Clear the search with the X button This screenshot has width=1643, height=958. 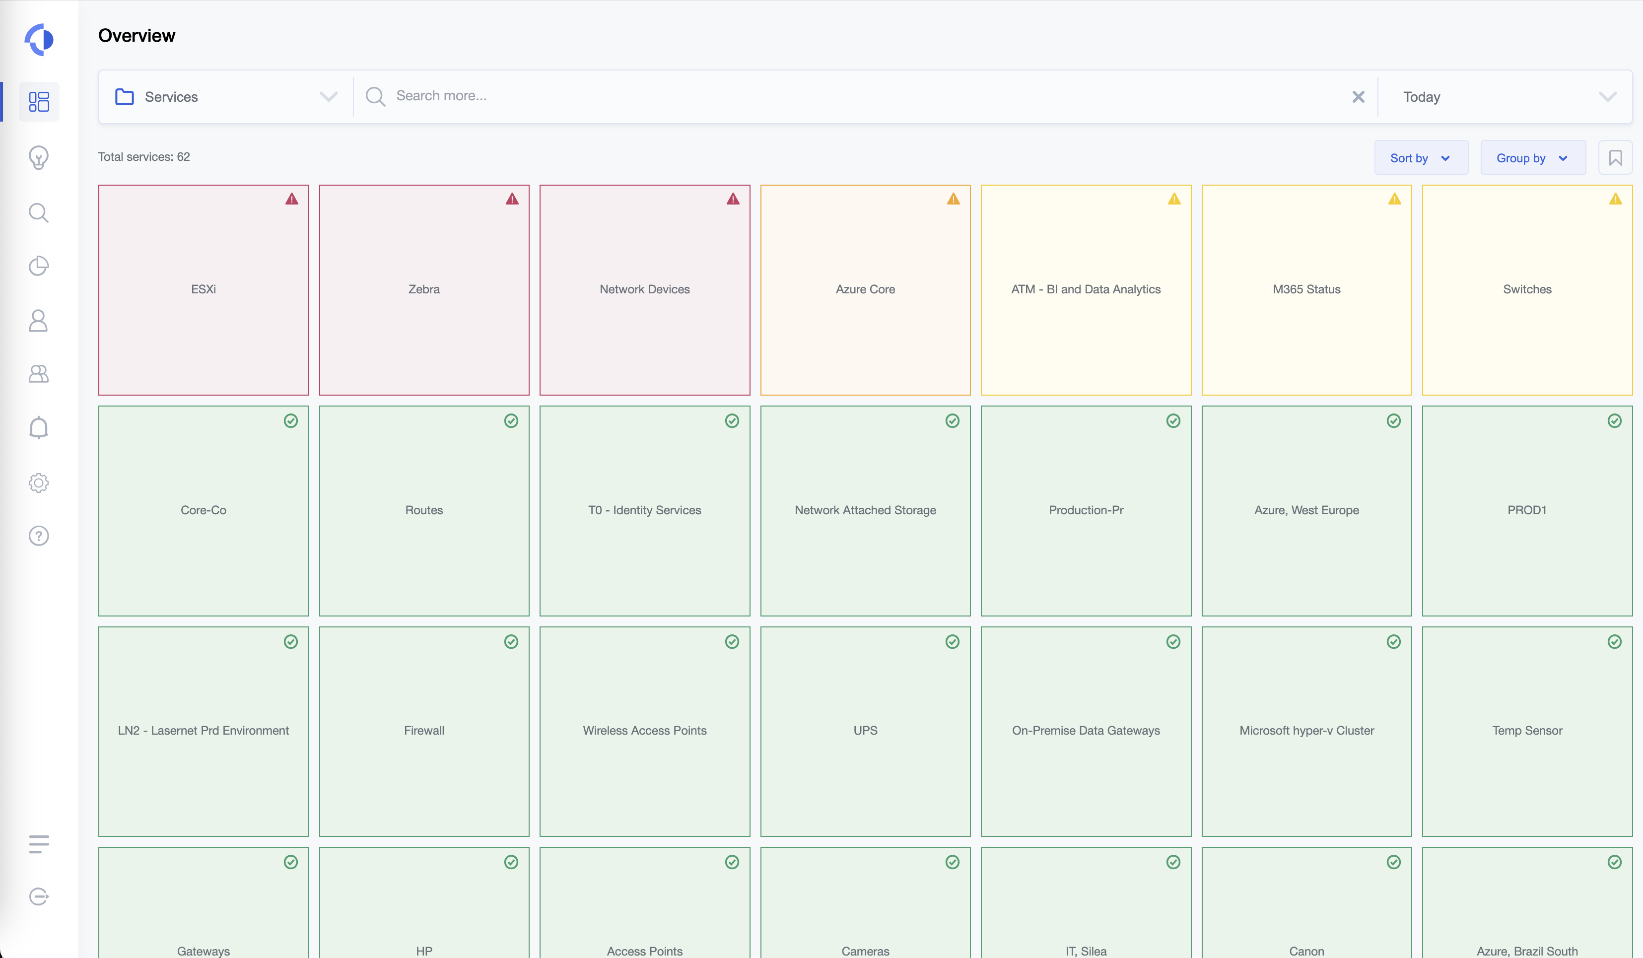(1359, 96)
